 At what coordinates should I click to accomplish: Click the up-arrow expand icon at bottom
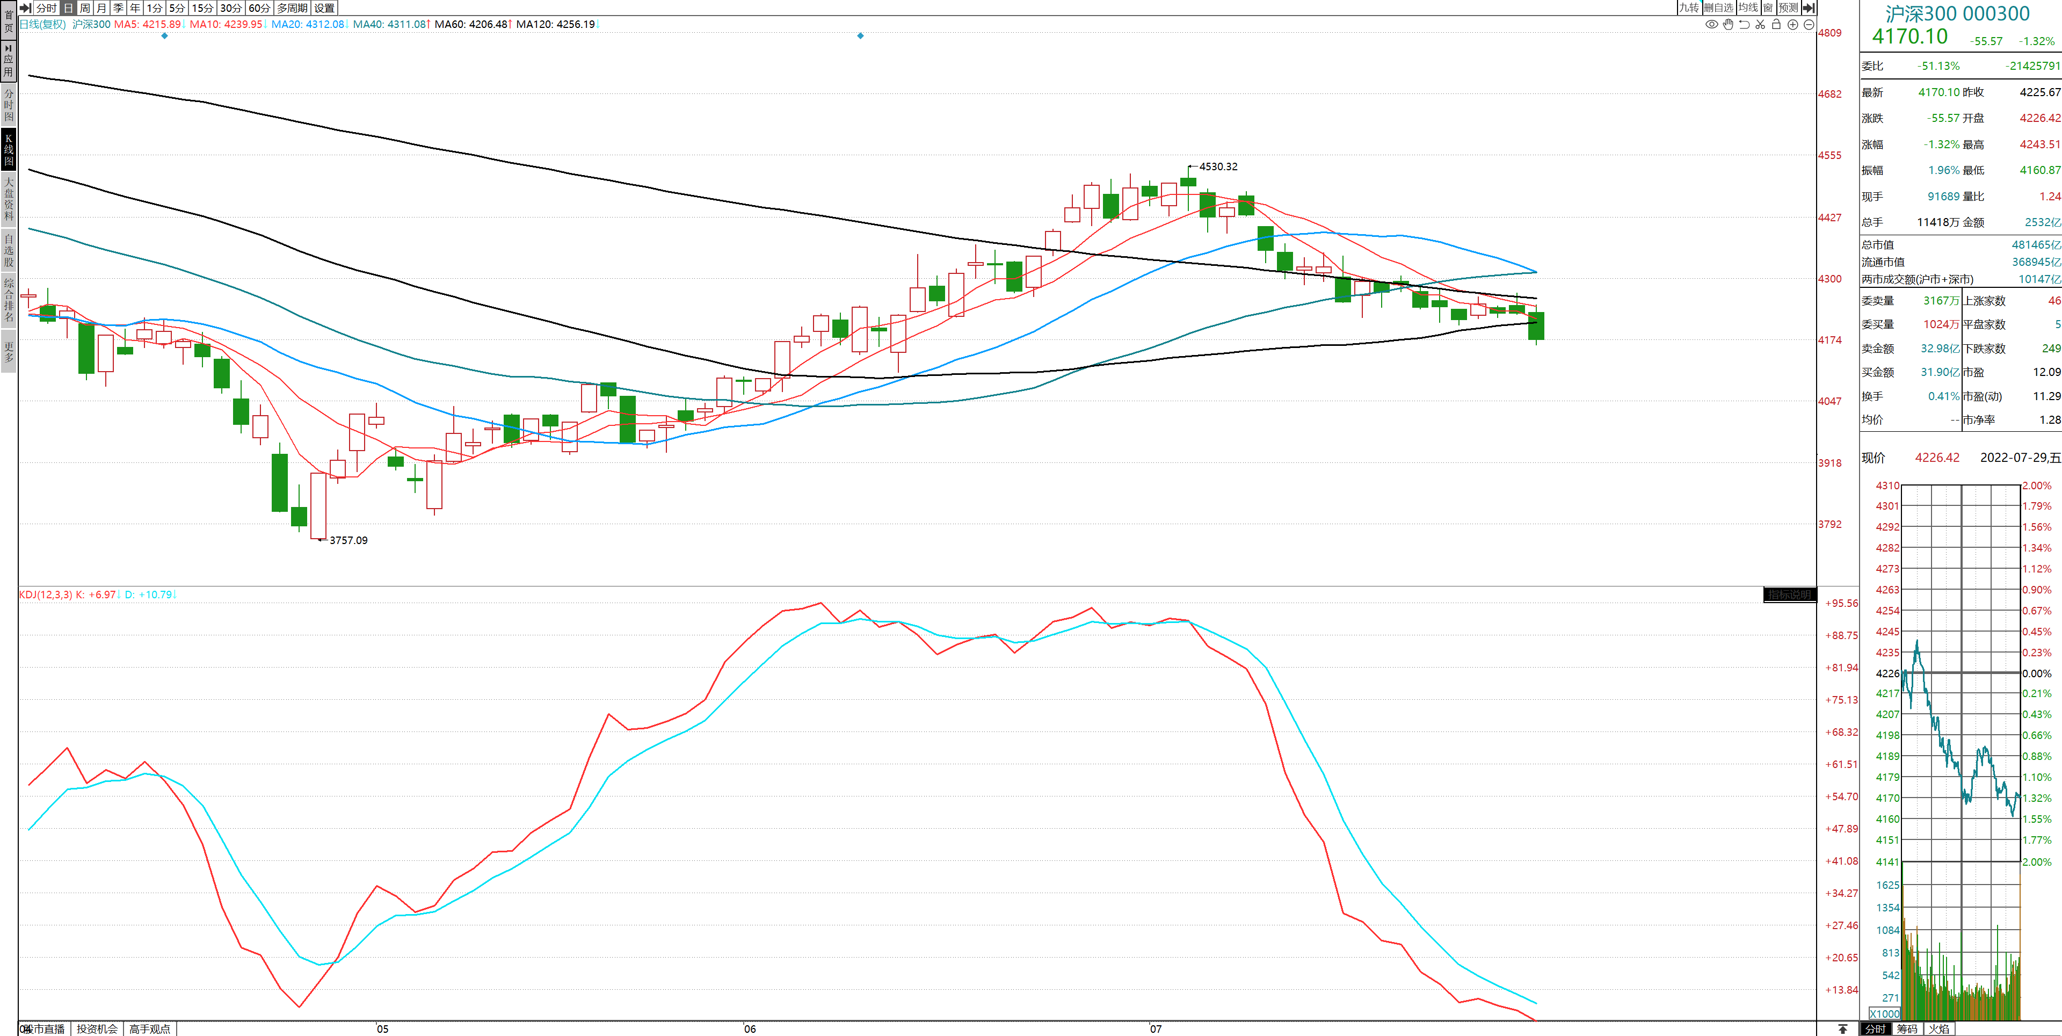tap(1843, 1029)
